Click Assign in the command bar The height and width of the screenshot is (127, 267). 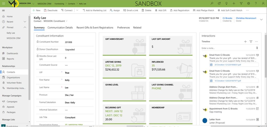coord(115,10)
